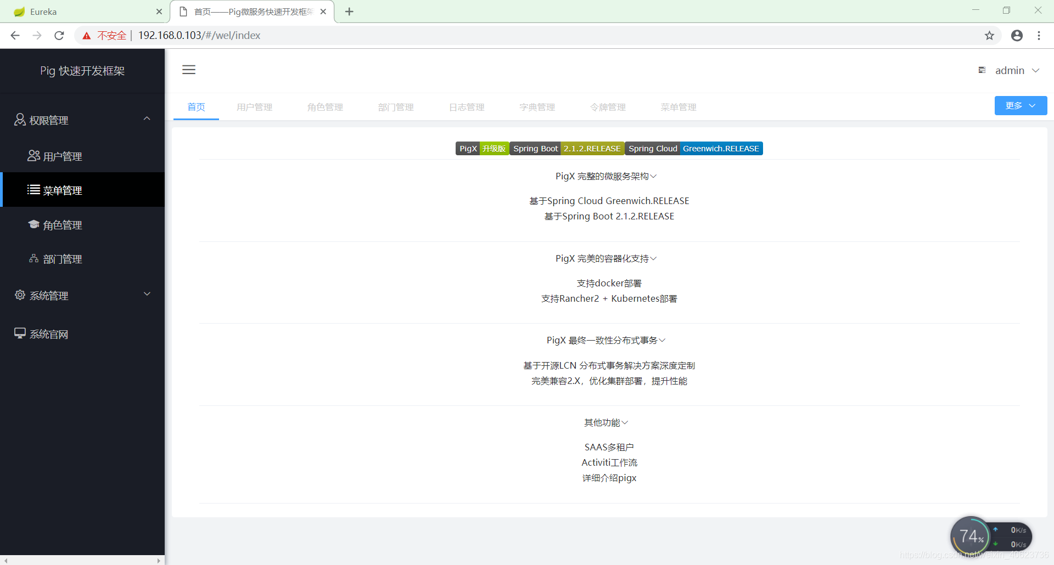
Task: Open the browser profile account icon
Action: point(1017,35)
